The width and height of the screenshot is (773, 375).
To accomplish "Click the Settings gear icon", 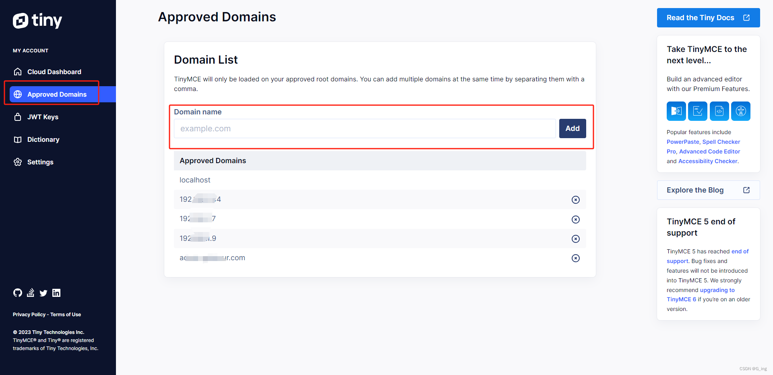I will [18, 162].
